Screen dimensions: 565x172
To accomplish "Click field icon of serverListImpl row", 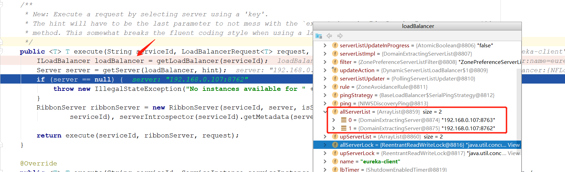I will (x=335, y=54).
